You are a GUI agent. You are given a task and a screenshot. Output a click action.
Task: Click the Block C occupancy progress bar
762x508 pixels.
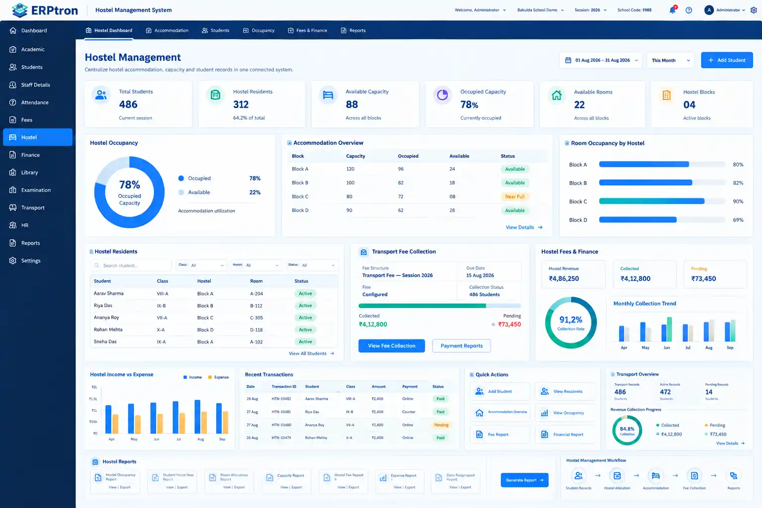pyautogui.click(x=661, y=201)
